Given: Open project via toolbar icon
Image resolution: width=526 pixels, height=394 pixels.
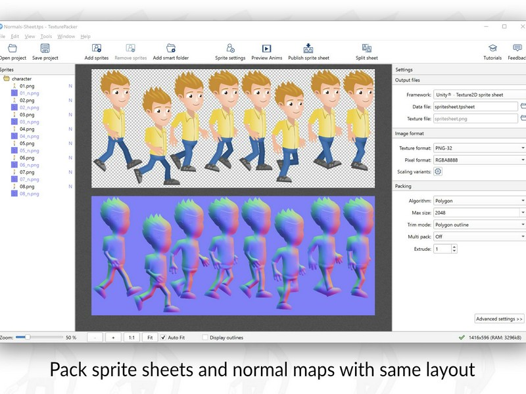Looking at the screenshot, I should coord(12,48).
